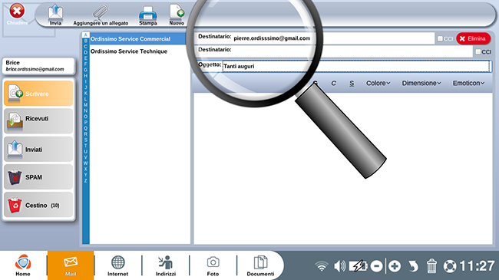The image size is (499, 280).
Task: Open the Emoticon dropdown
Action: (468, 83)
